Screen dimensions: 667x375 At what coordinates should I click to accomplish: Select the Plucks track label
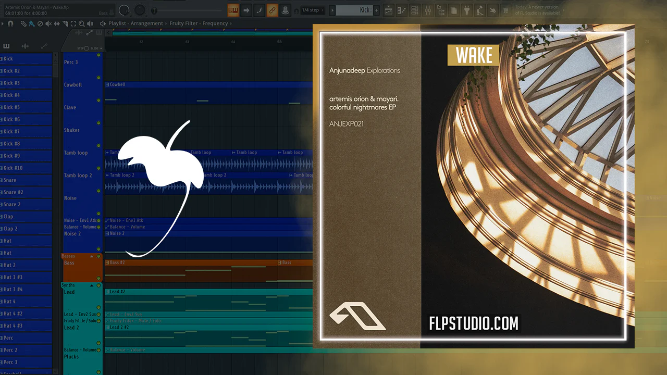[x=71, y=357]
